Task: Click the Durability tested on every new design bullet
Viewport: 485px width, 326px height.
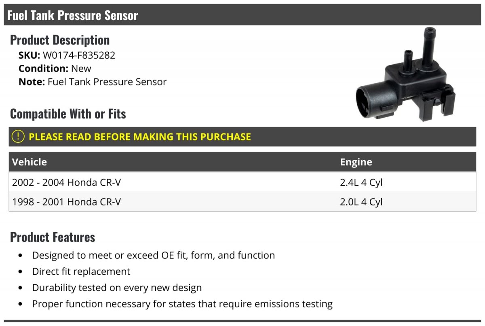Action: tap(117, 288)
